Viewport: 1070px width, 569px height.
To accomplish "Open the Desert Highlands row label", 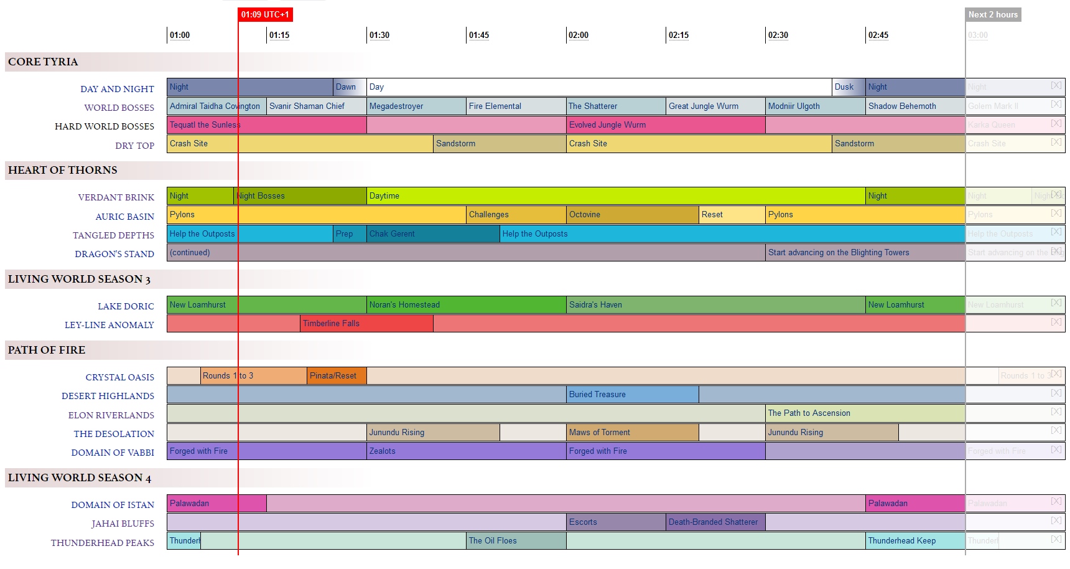I will tap(108, 396).
